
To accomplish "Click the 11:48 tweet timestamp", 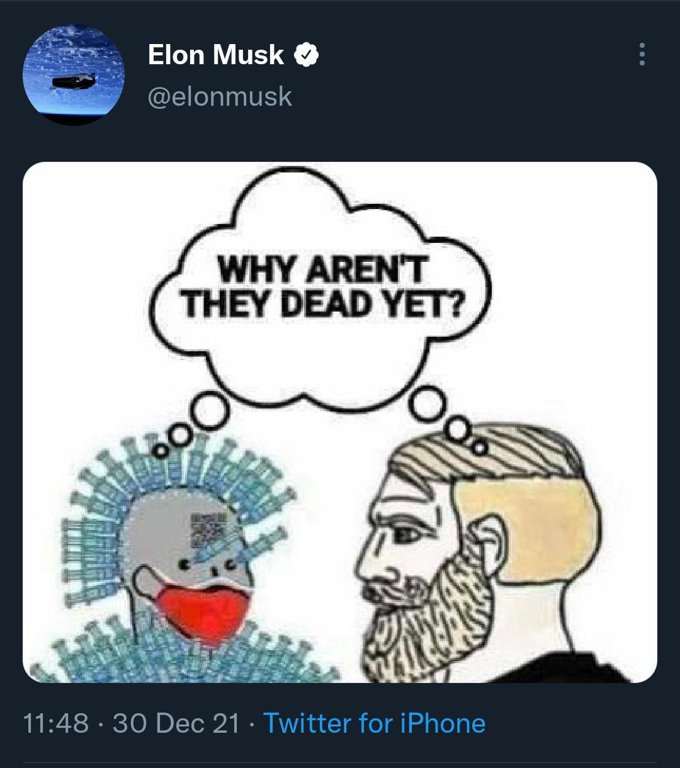I will click(56, 723).
